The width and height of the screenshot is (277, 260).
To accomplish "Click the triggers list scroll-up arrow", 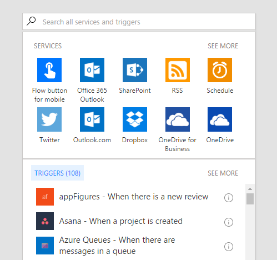I will 250,189.
